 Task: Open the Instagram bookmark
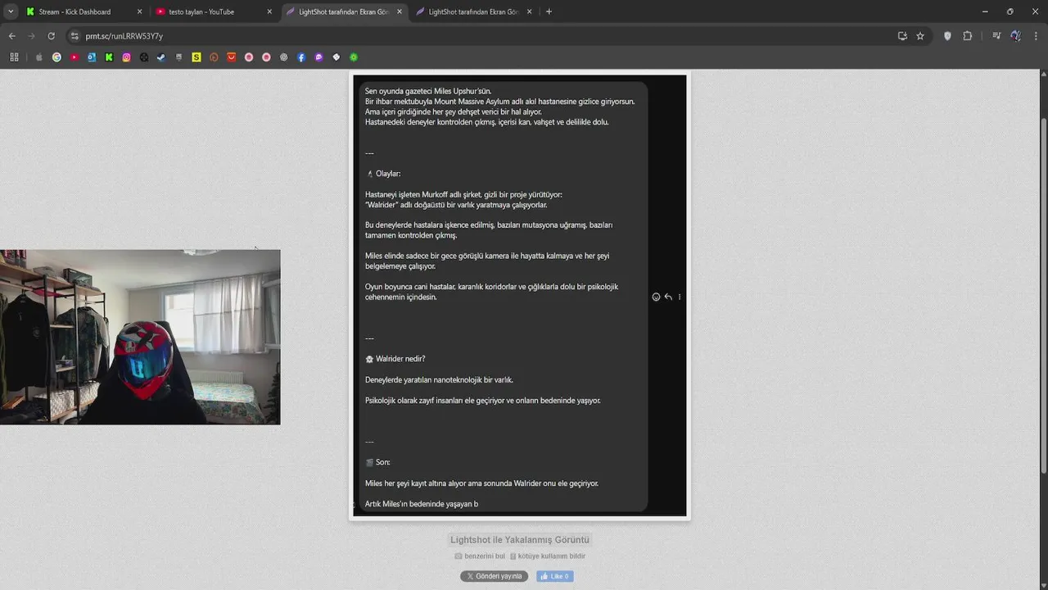pyautogui.click(x=127, y=57)
